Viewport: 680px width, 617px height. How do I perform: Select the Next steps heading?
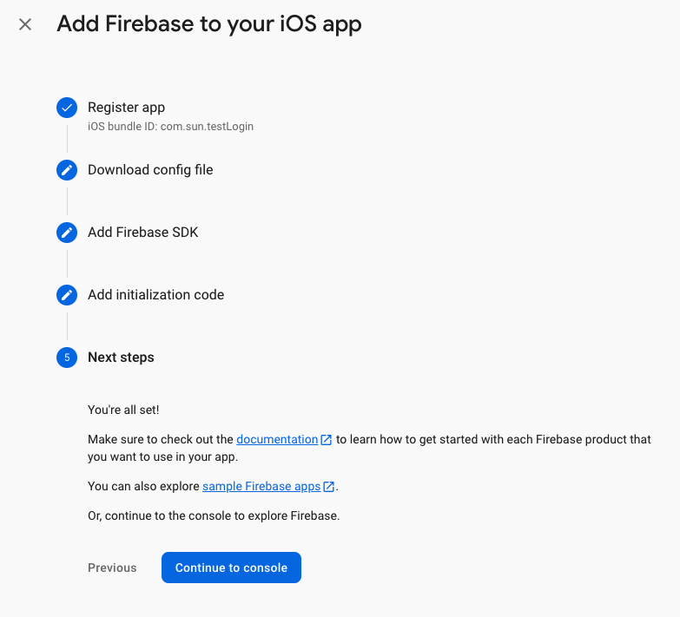click(121, 358)
